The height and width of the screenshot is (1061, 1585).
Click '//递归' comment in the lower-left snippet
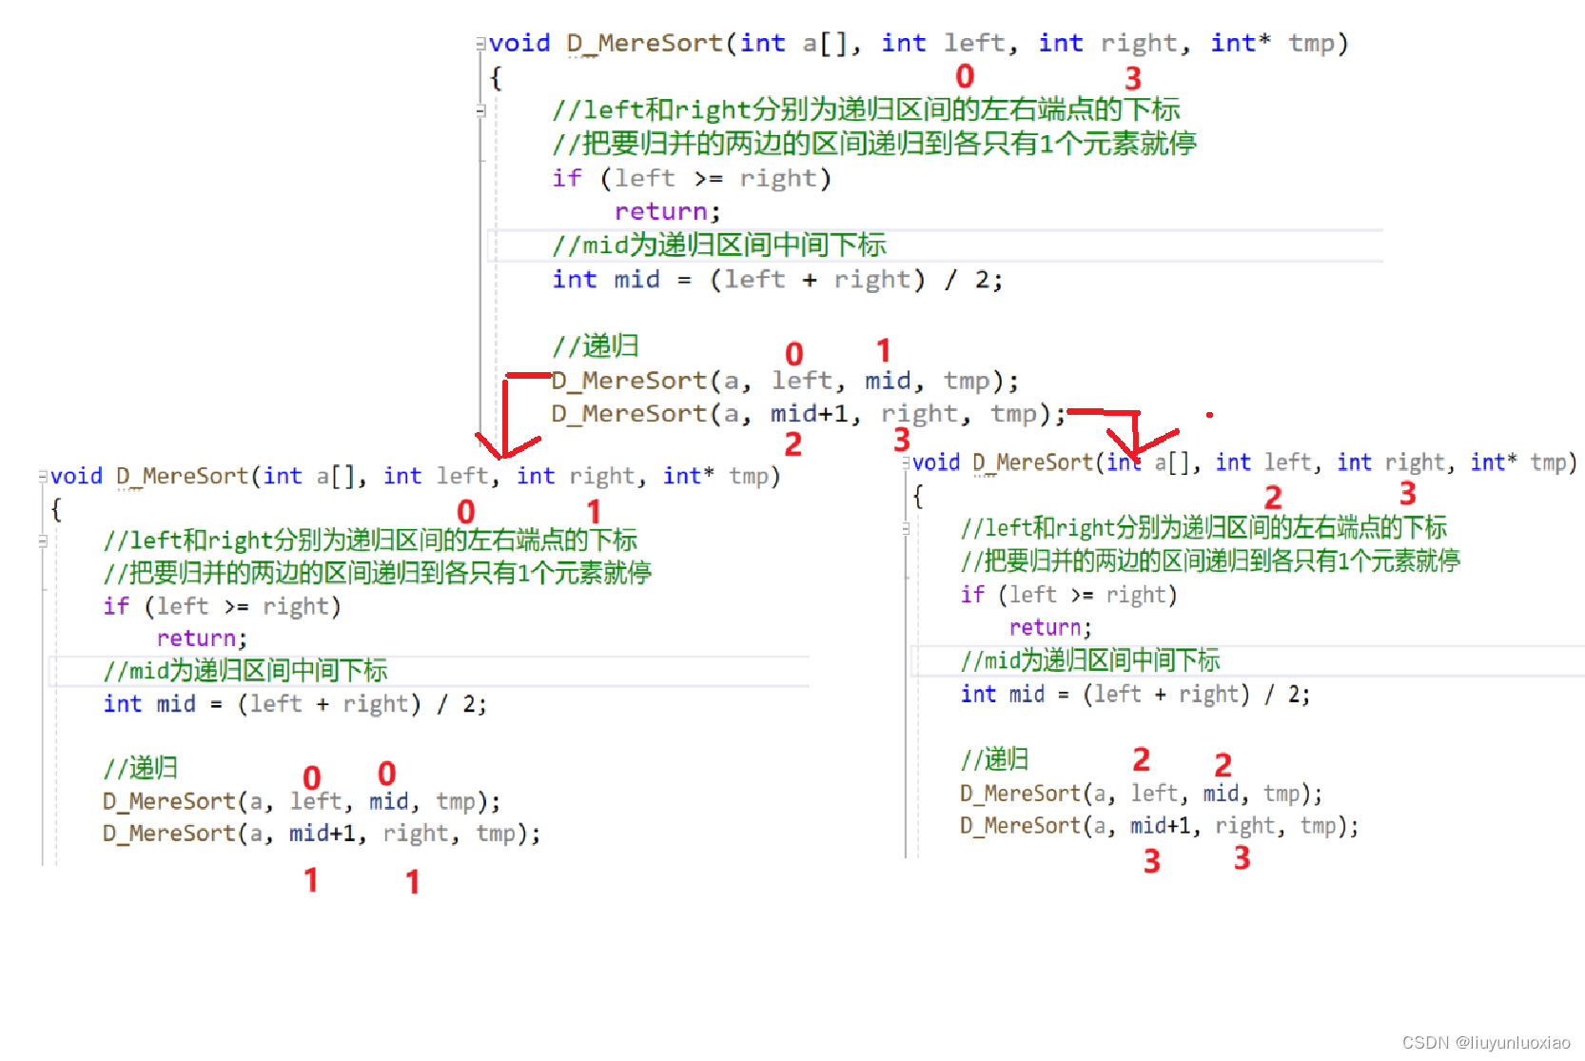click(x=140, y=768)
